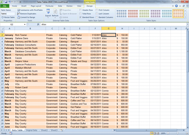Go to first sheet navigation arrow
Viewport: 189px width, 135px height.
pos(2,130)
